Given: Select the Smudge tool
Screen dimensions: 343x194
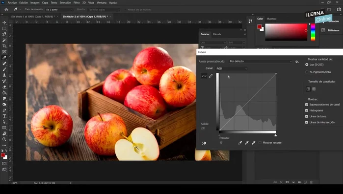Looking at the screenshot, I should click(4, 99).
